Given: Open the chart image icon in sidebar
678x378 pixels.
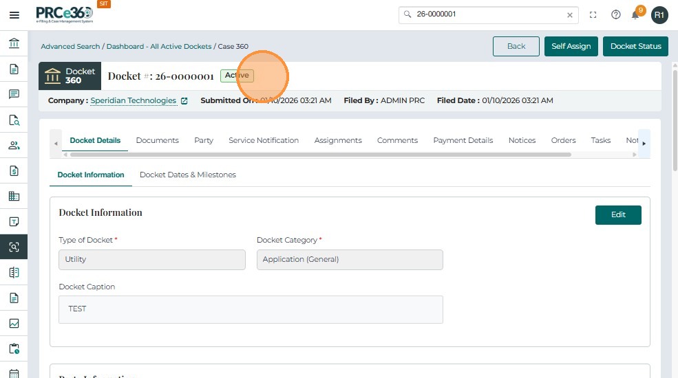Looking at the screenshot, I should tap(14, 323).
